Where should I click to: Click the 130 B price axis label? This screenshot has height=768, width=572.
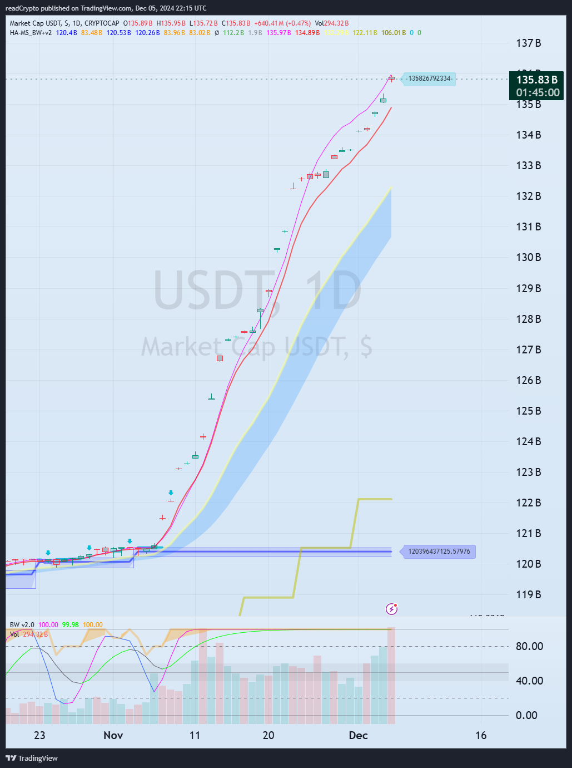[528, 258]
